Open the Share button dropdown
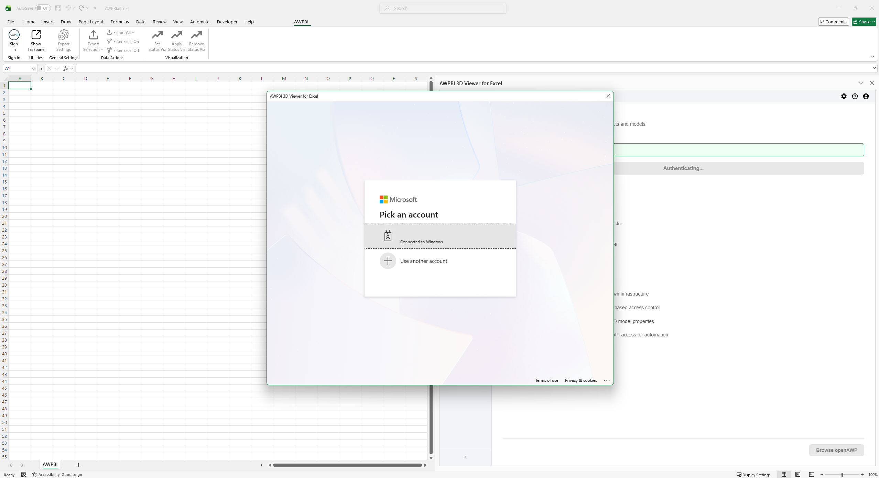The height and width of the screenshot is (478, 879). [873, 22]
